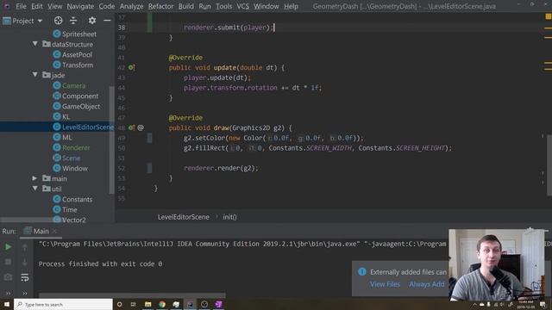Click the editor vertical scrollbar
Screen dimensions: 552x310
549,164
